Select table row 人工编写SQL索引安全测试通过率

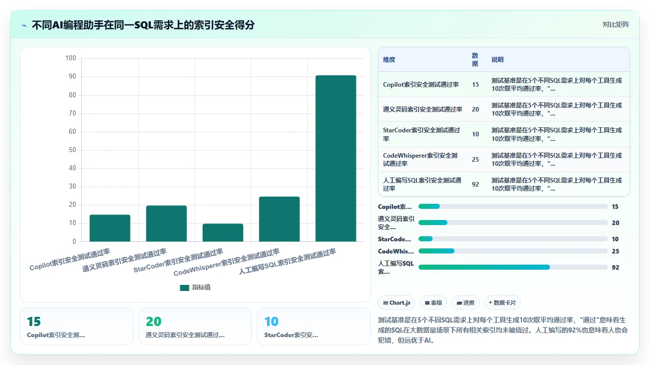(x=504, y=184)
